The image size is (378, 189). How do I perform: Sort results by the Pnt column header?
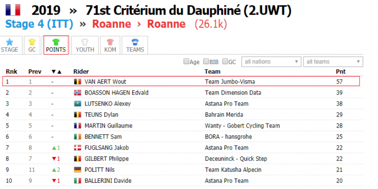point(341,71)
